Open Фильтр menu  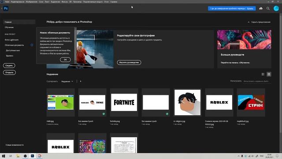coord(64,2)
